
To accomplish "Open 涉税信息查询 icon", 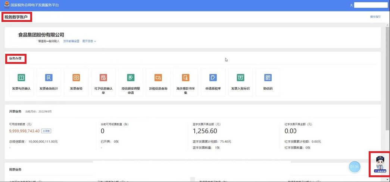I will point(158,78).
